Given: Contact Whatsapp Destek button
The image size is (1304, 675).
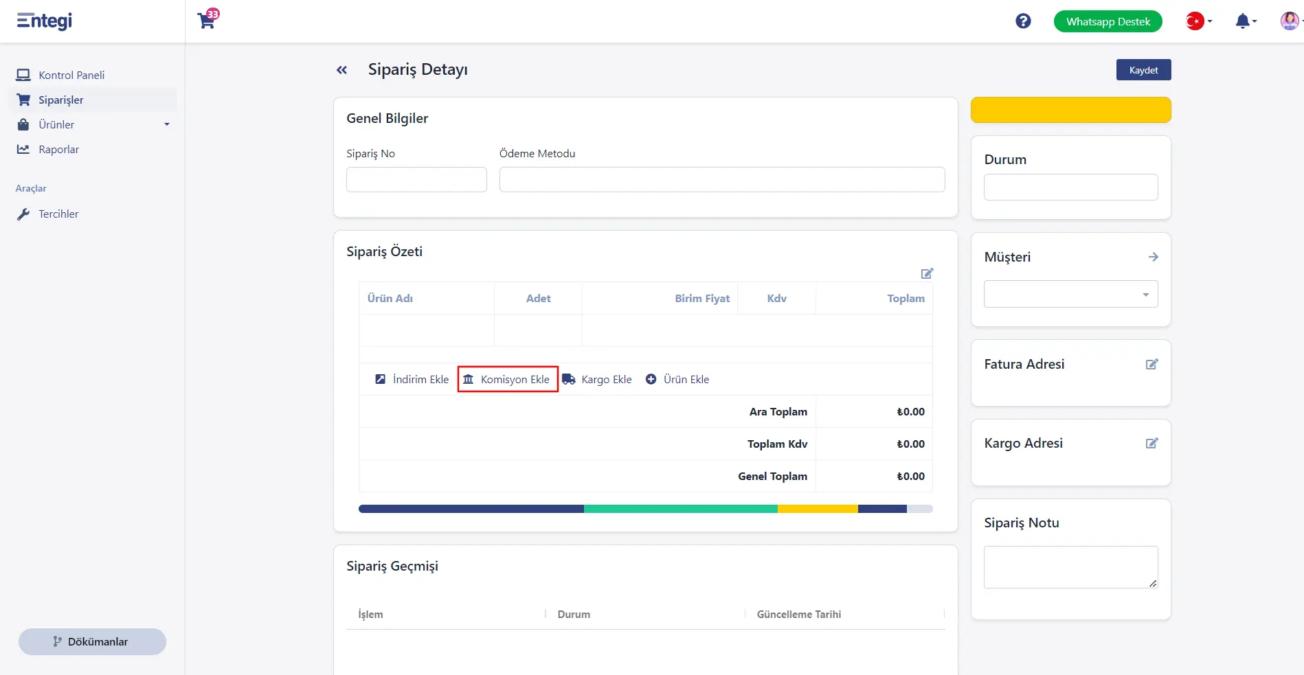Looking at the screenshot, I should 1108,21.
